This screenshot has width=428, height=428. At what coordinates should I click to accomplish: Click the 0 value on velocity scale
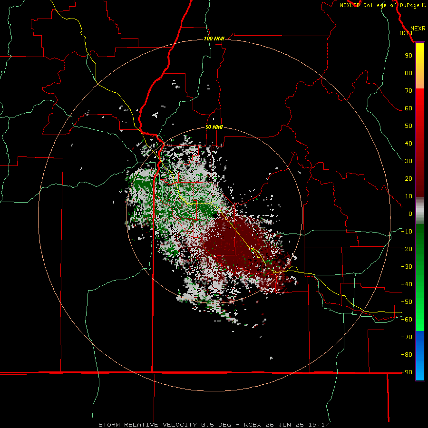[410, 214]
